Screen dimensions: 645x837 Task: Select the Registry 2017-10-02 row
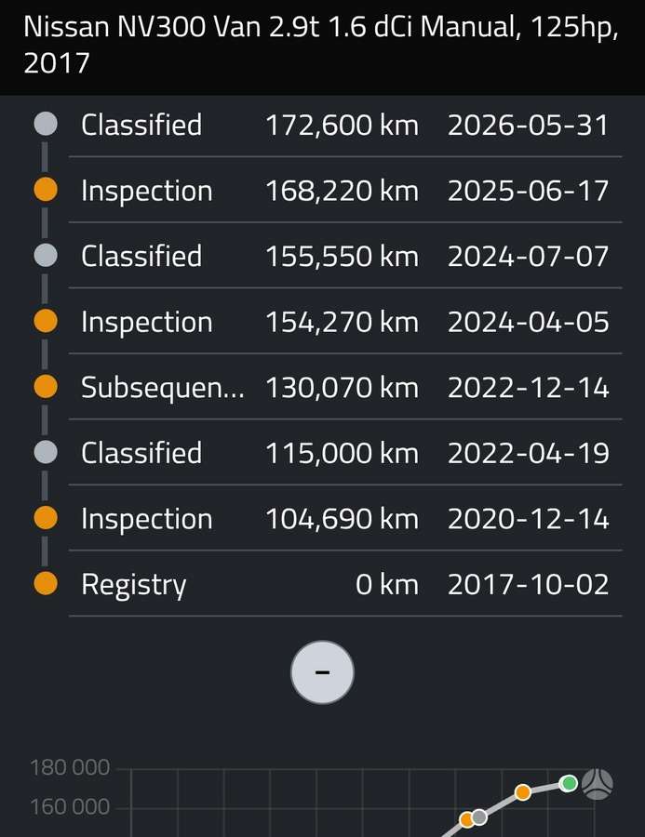click(x=345, y=583)
